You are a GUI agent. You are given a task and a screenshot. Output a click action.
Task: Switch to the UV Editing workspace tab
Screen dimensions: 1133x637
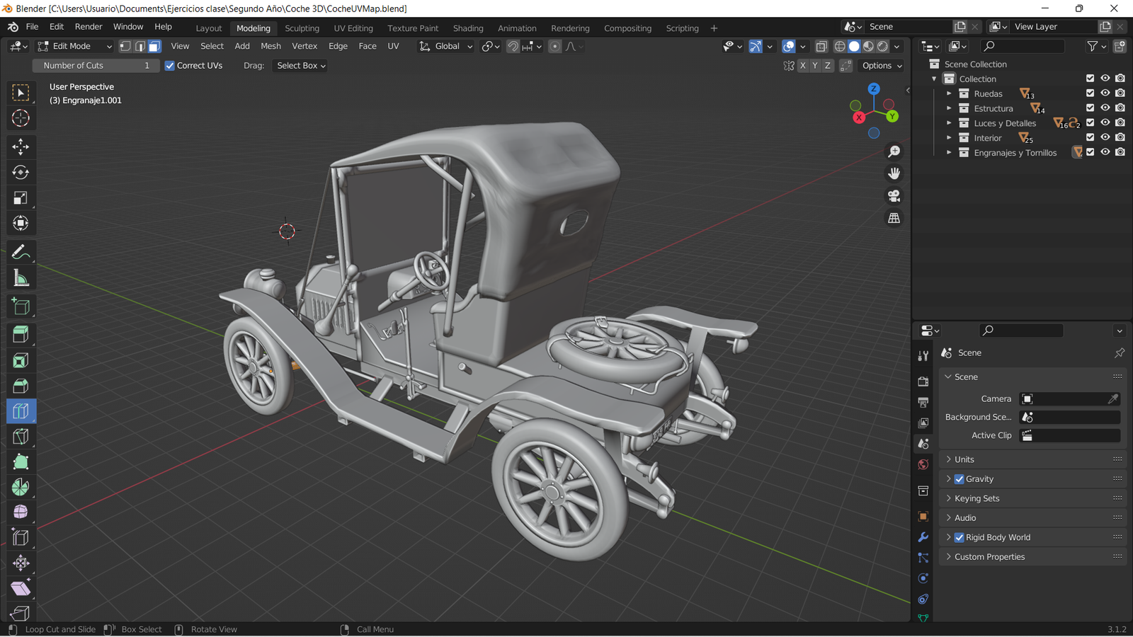pyautogui.click(x=353, y=28)
